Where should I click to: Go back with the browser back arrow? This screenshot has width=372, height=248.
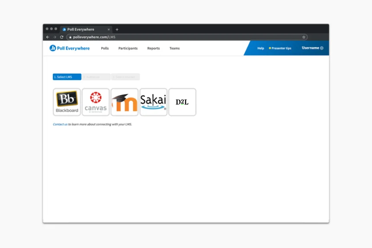click(48, 37)
